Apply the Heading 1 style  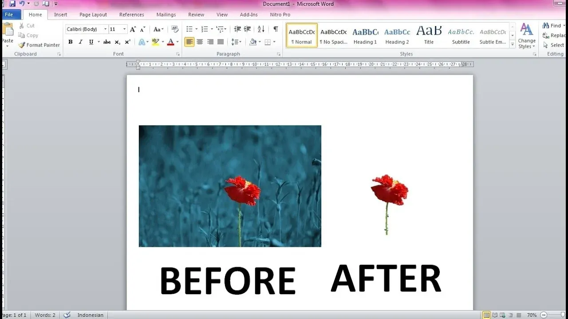(x=365, y=35)
